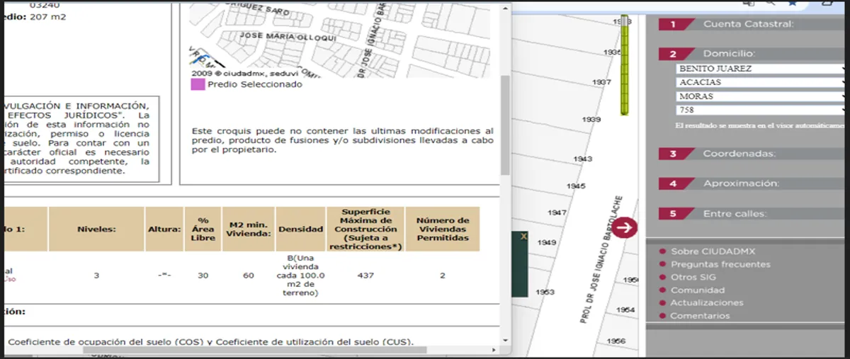The width and height of the screenshot is (850, 359).
Task: Click lot number 1939 on the map
Action: [x=591, y=120]
